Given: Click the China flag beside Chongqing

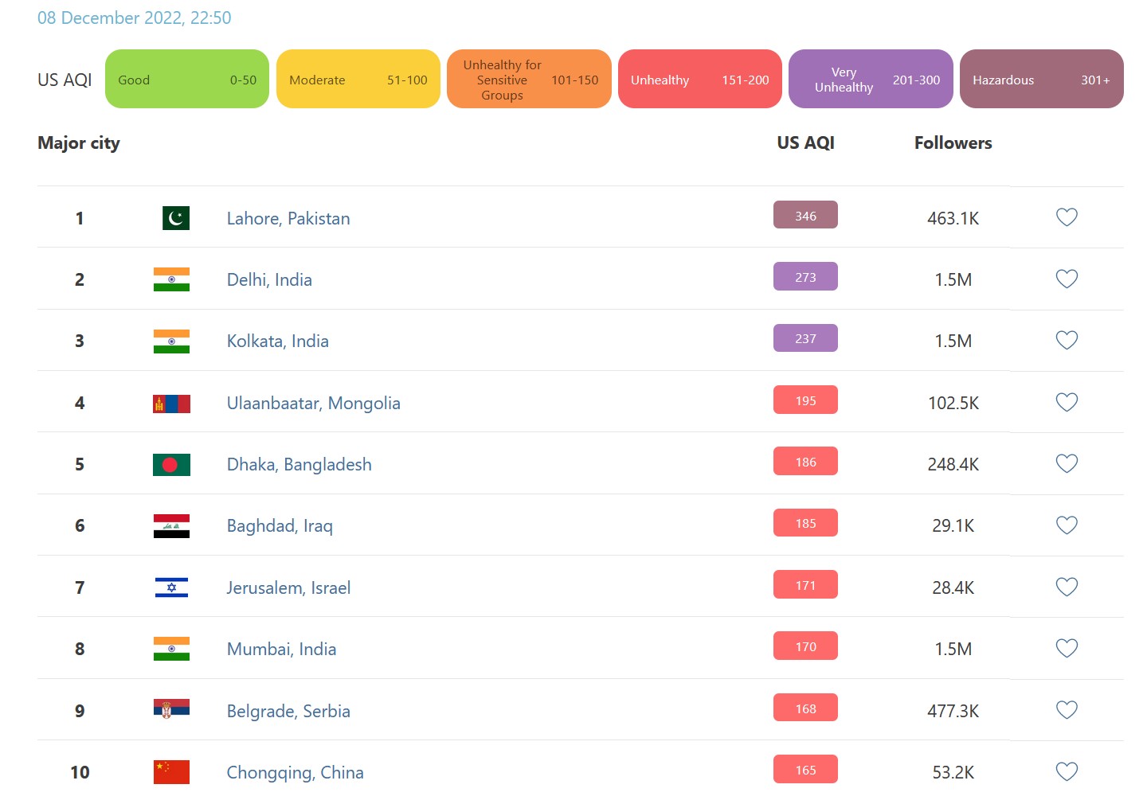Looking at the screenshot, I should tap(171, 772).
